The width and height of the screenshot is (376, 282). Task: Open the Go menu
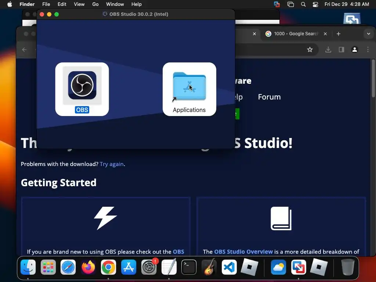coord(95,4)
